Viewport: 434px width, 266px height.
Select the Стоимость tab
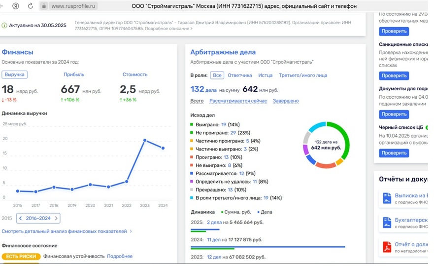135,75
